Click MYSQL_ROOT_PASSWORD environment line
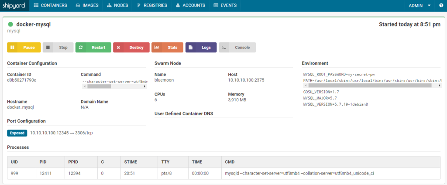447x185 pixels. 339,75
